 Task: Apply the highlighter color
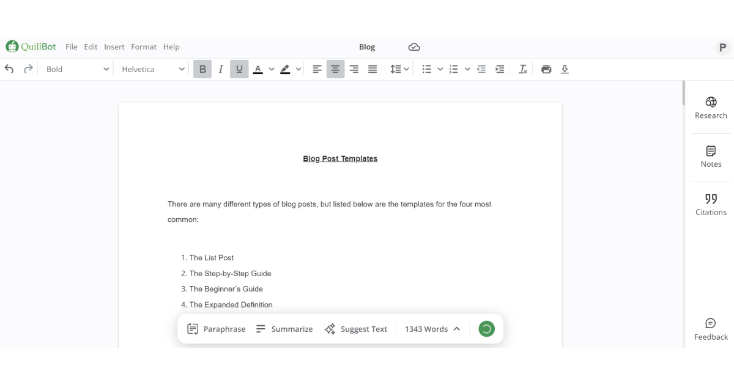[x=285, y=69]
